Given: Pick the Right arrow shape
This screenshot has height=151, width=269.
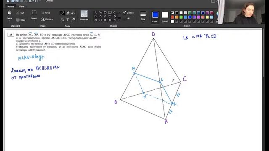Looking at the screenshot, I should pos(105,20).
